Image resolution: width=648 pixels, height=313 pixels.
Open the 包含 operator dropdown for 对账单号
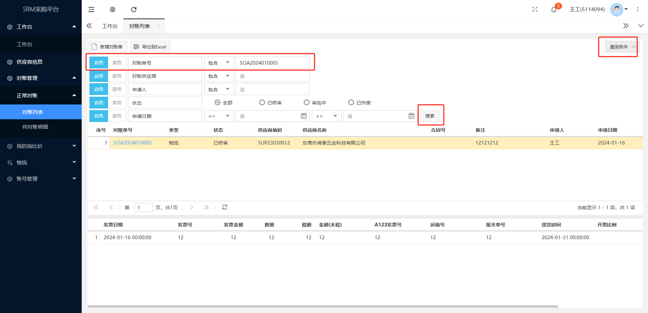point(219,63)
